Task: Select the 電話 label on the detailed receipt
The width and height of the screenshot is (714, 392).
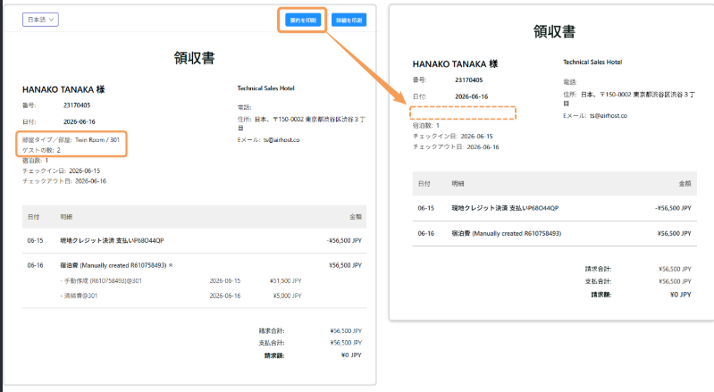Action: click(244, 107)
